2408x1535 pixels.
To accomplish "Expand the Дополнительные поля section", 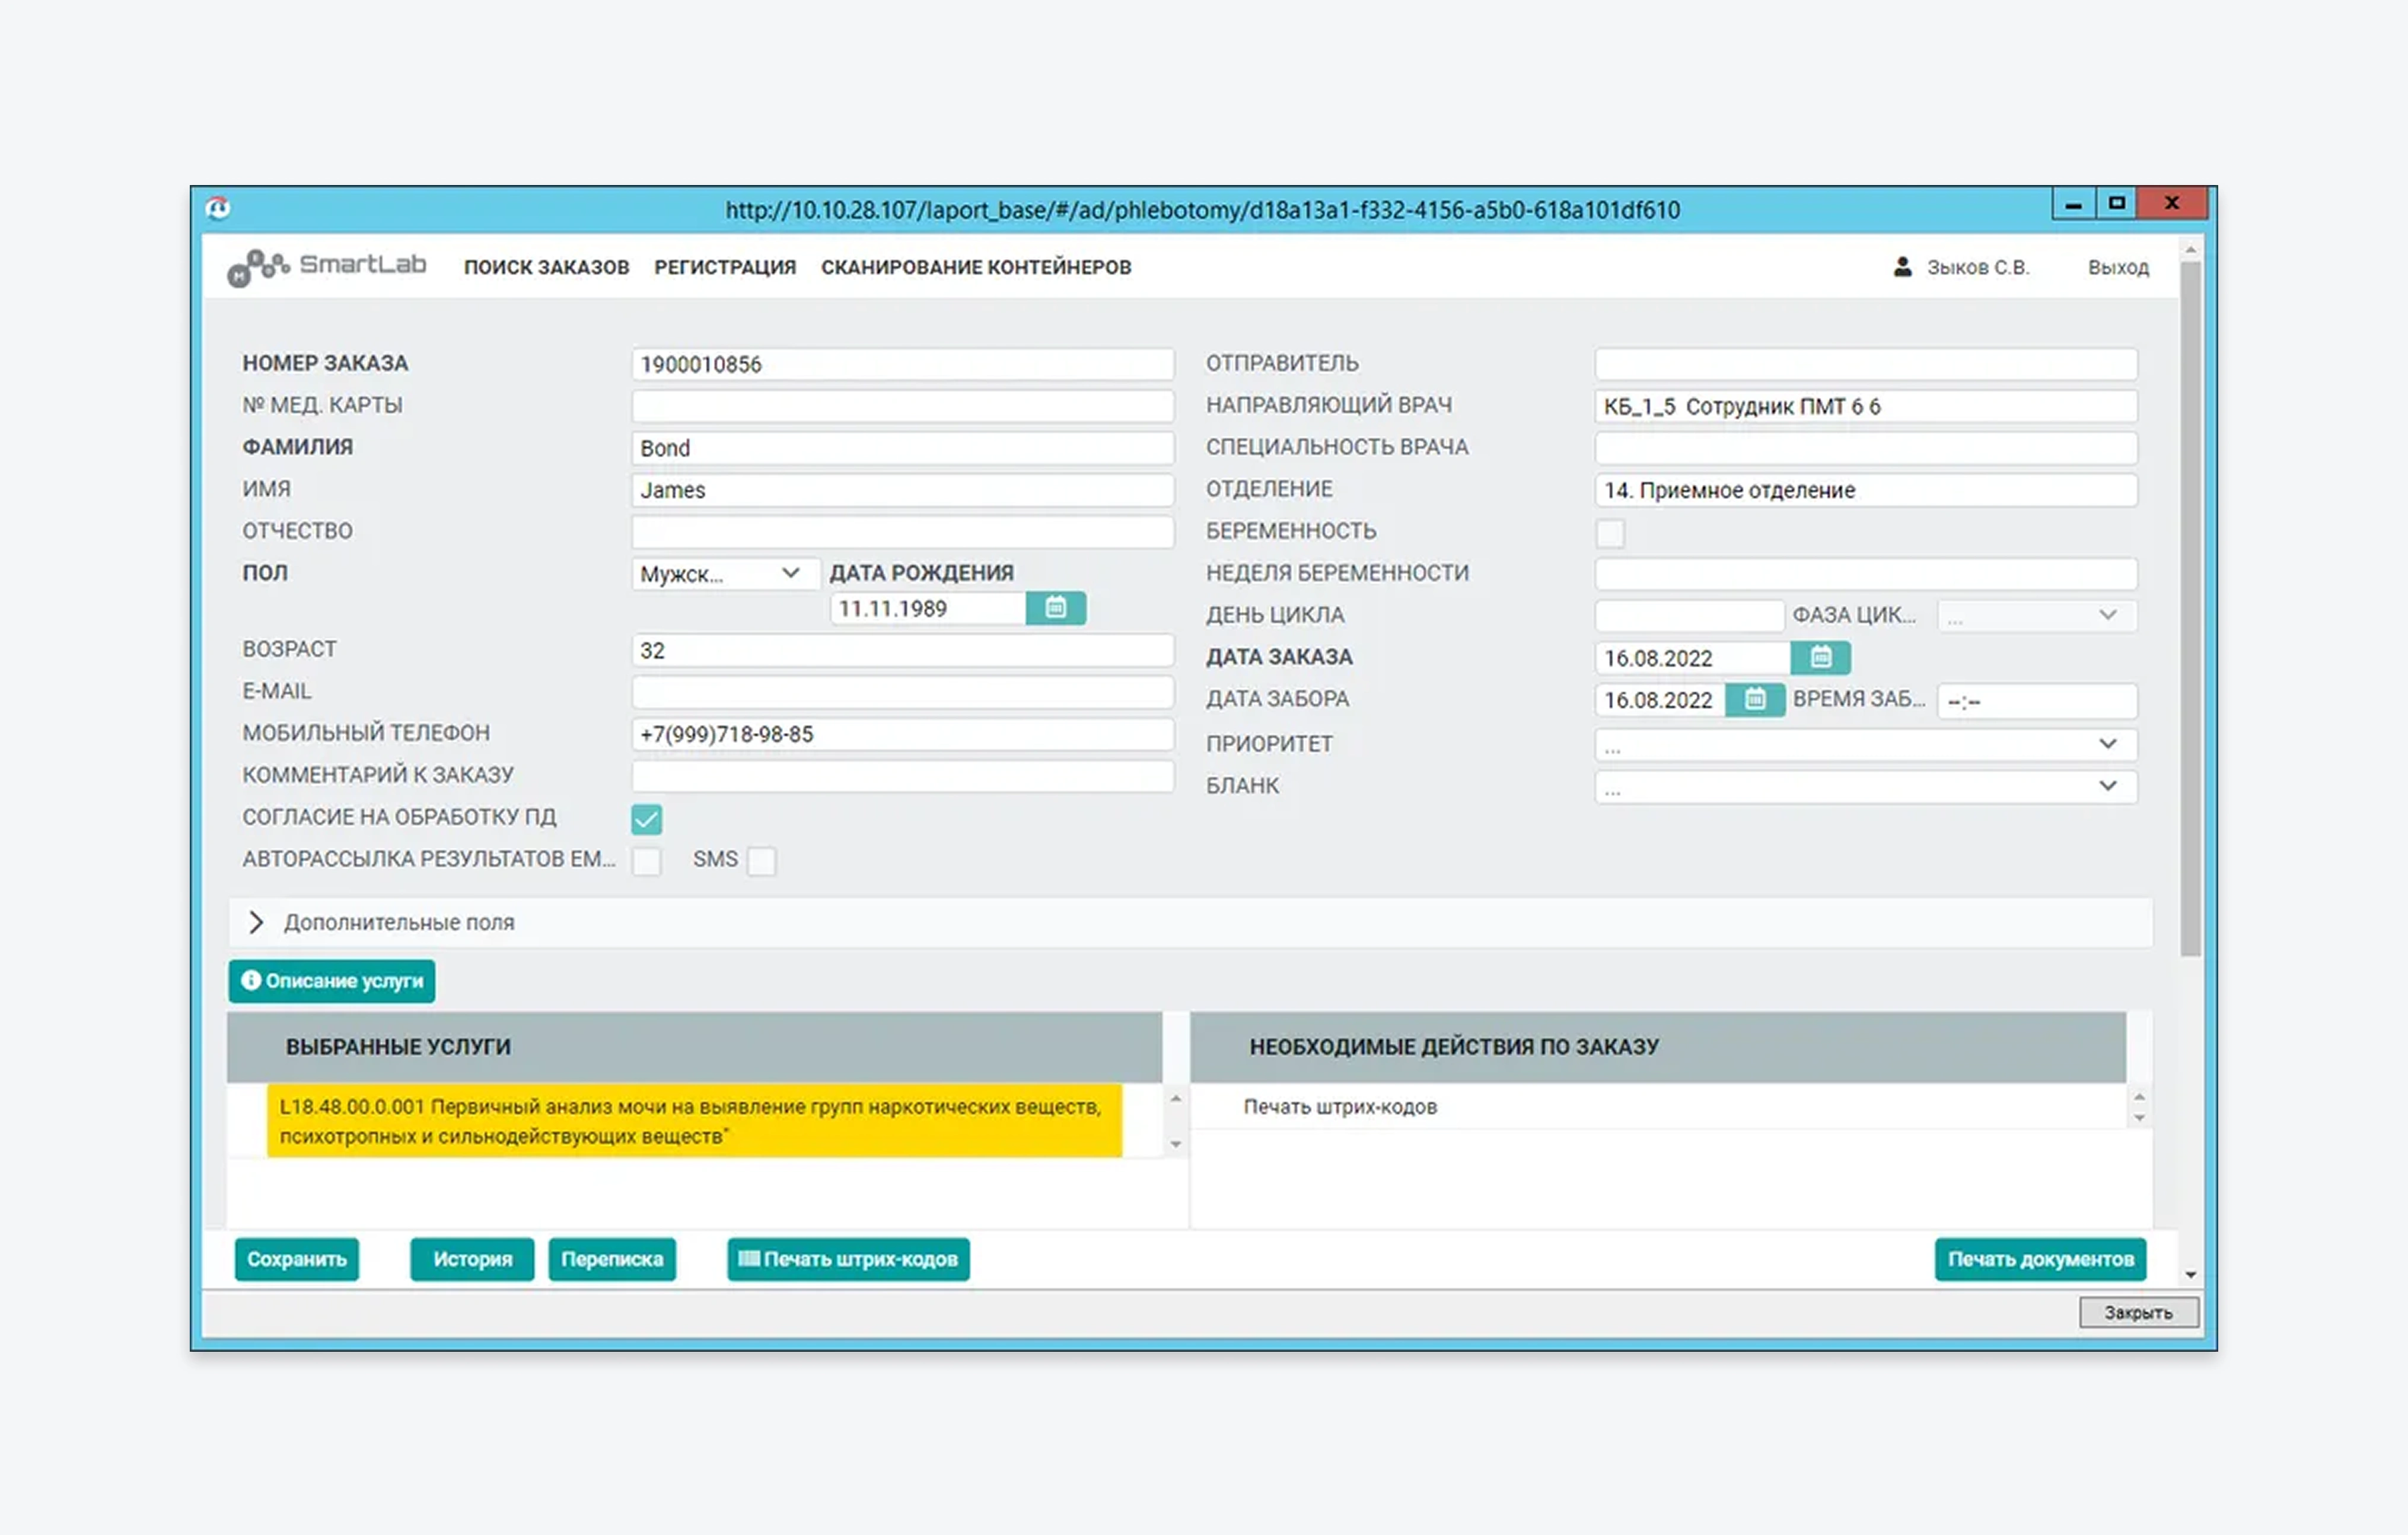I will click(x=256, y=922).
